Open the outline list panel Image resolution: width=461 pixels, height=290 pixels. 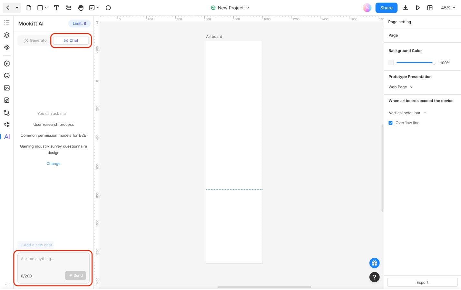(7, 23)
